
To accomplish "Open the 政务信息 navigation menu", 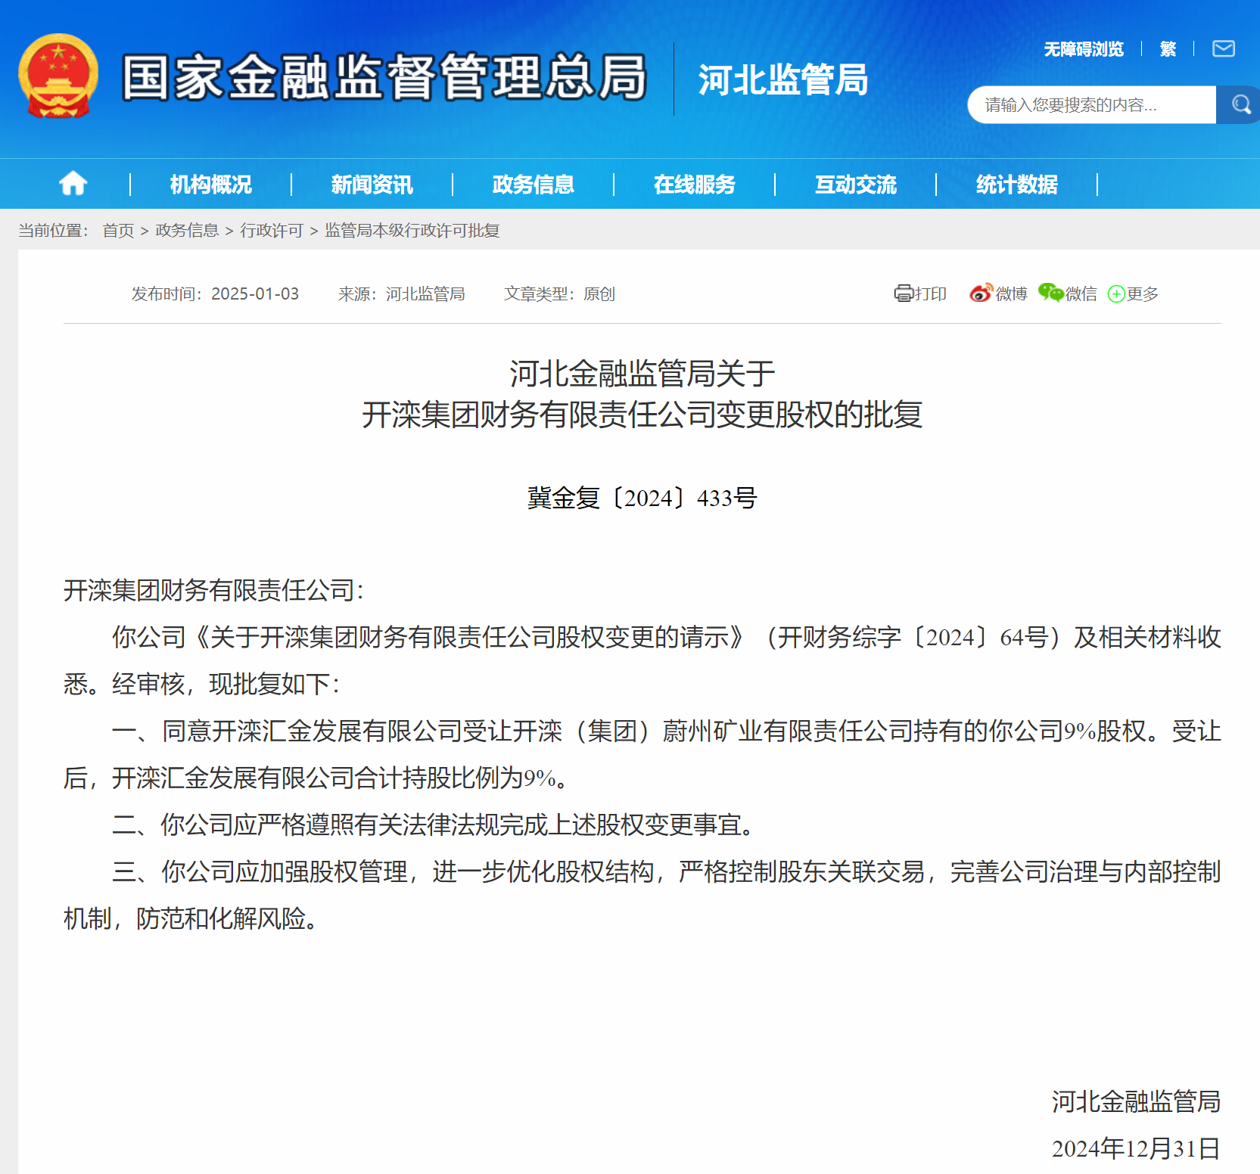I will coord(533,185).
